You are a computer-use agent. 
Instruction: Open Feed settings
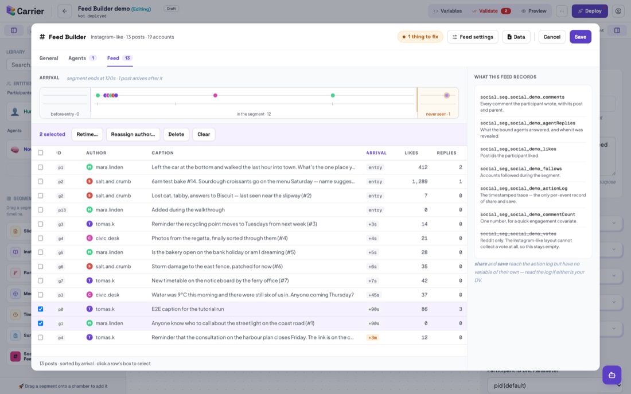pos(473,37)
